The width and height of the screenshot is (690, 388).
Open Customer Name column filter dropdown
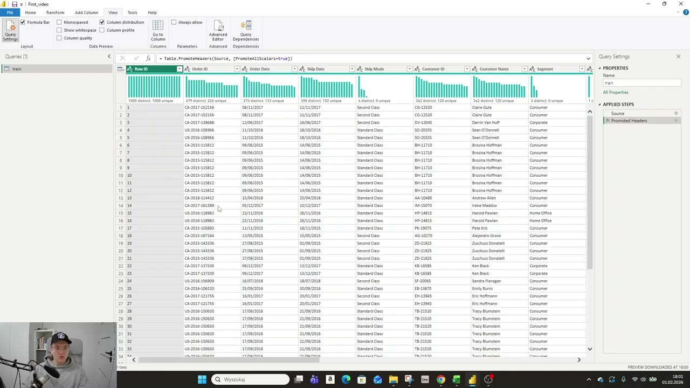pos(525,69)
